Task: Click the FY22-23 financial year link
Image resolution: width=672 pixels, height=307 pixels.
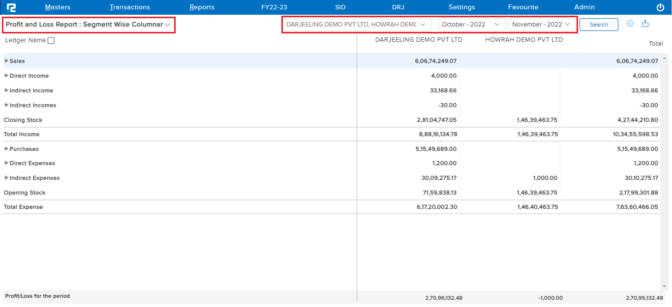Action: point(274,7)
